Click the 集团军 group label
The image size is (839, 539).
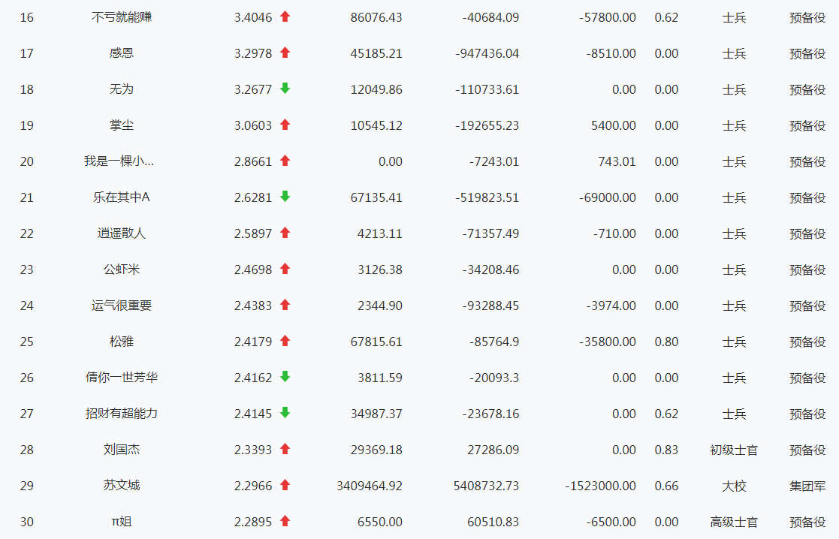[807, 486]
